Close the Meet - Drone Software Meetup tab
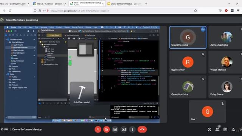The width and height of the screenshot is (242, 136). pos(103,4)
